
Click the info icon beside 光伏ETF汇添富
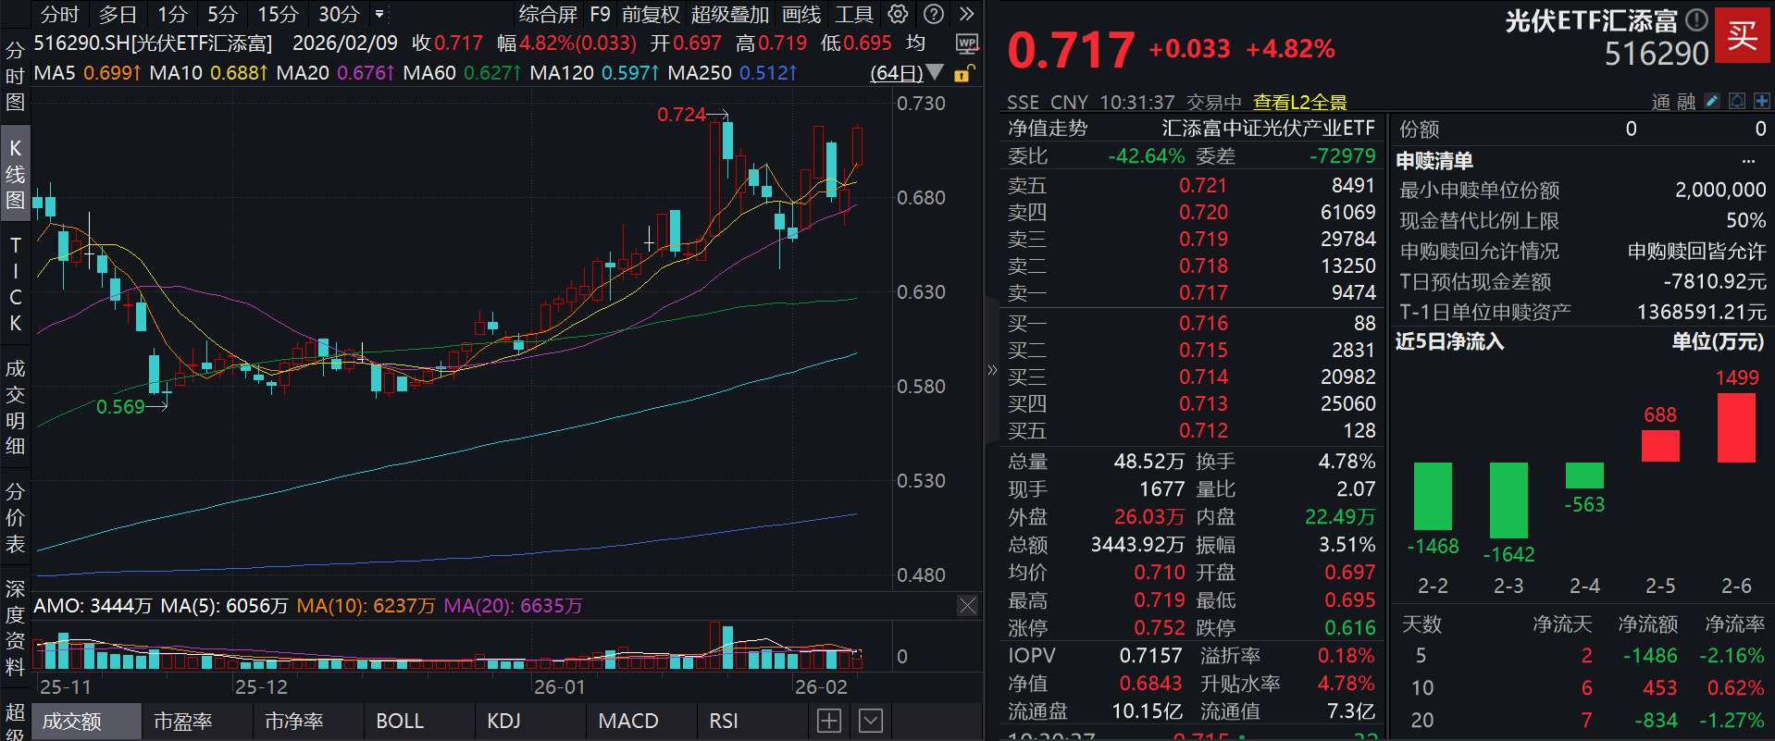pyautogui.click(x=1696, y=19)
